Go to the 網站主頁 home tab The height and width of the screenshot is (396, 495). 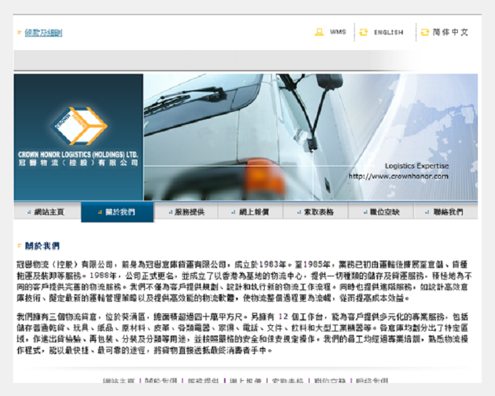click(x=47, y=212)
